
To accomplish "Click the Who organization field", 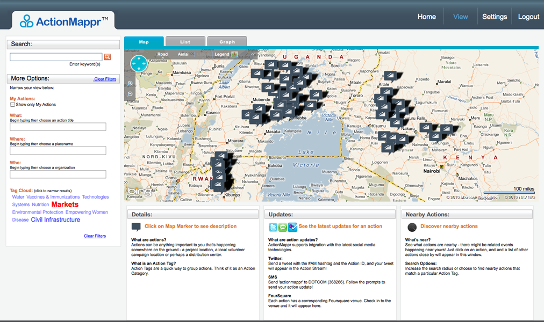I will tap(58, 174).
